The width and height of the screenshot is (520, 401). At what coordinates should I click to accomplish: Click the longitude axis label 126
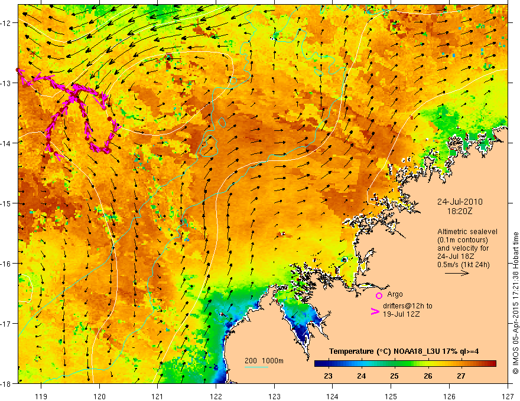(x=449, y=396)
